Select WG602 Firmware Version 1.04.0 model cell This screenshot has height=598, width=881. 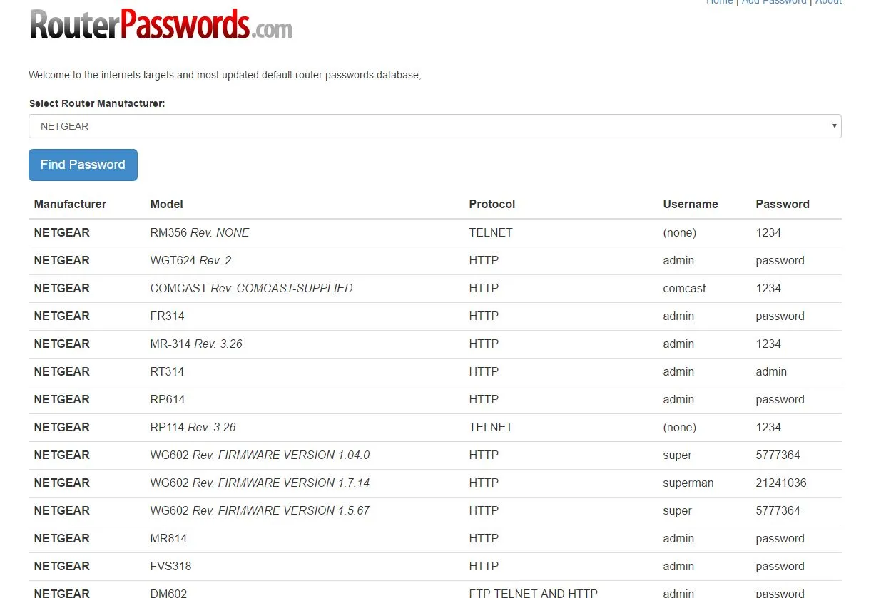(260, 455)
